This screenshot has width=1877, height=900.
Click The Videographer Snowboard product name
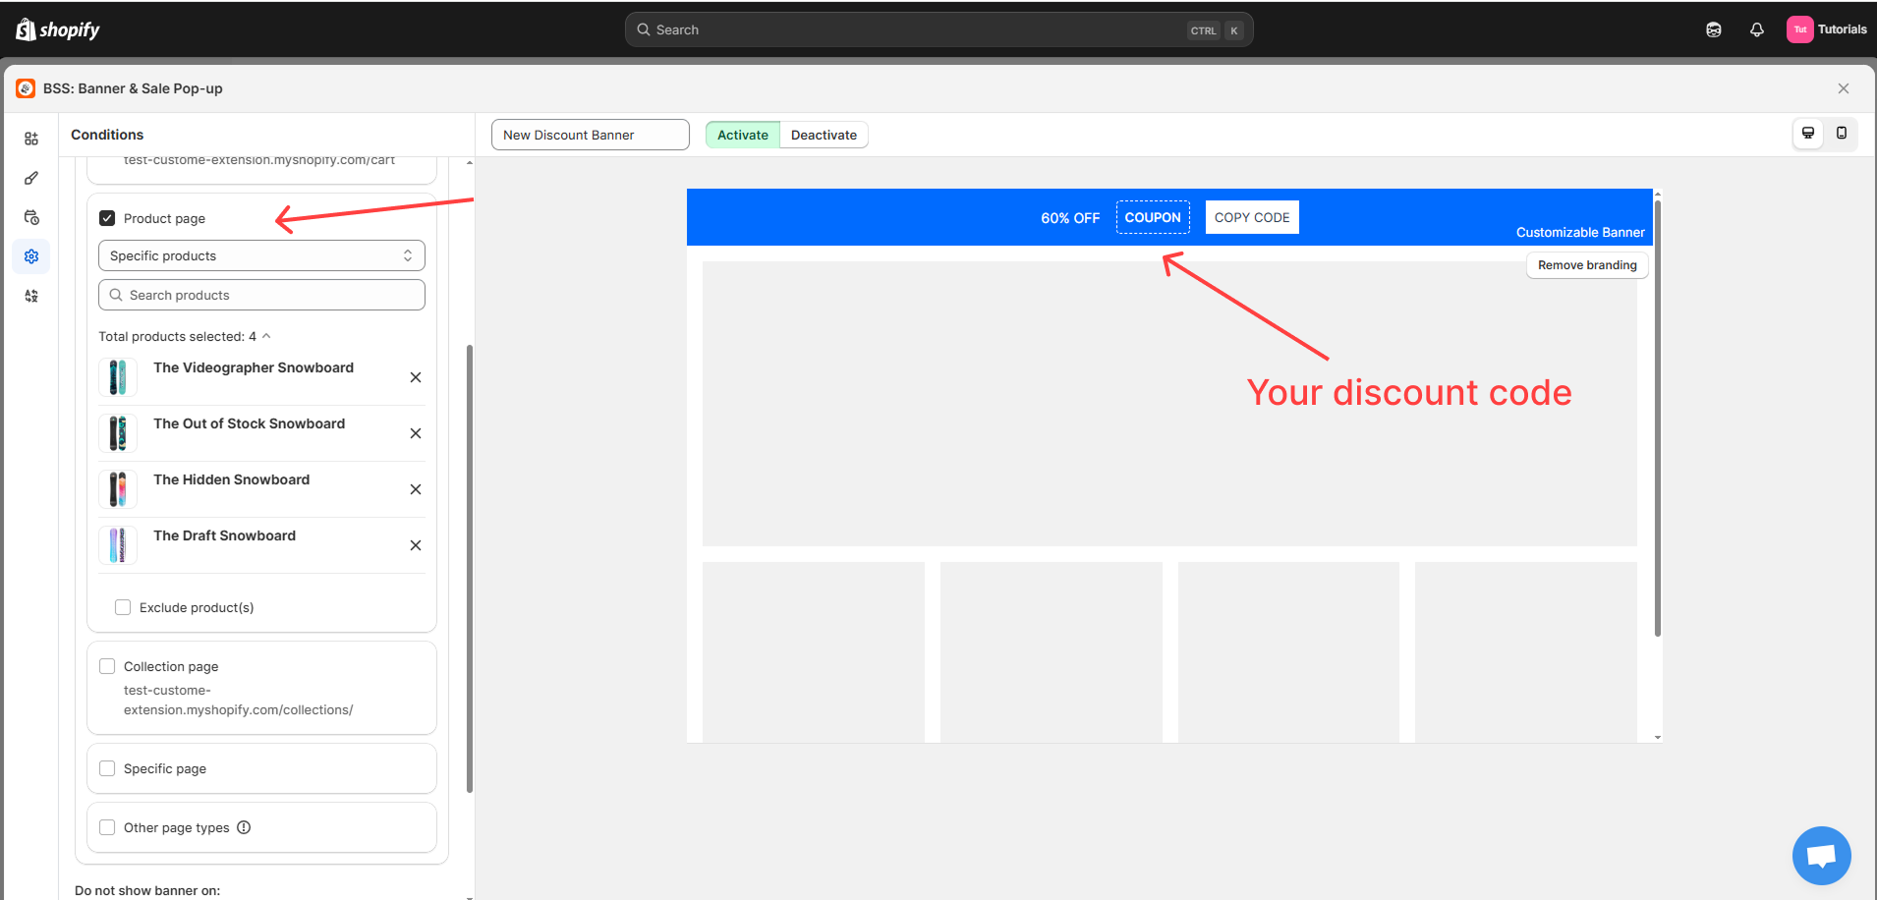click(x=254, y=367)
